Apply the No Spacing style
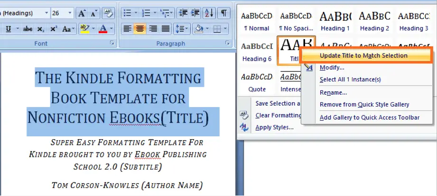Screen dimensions: 437x196 pos(296,21)
